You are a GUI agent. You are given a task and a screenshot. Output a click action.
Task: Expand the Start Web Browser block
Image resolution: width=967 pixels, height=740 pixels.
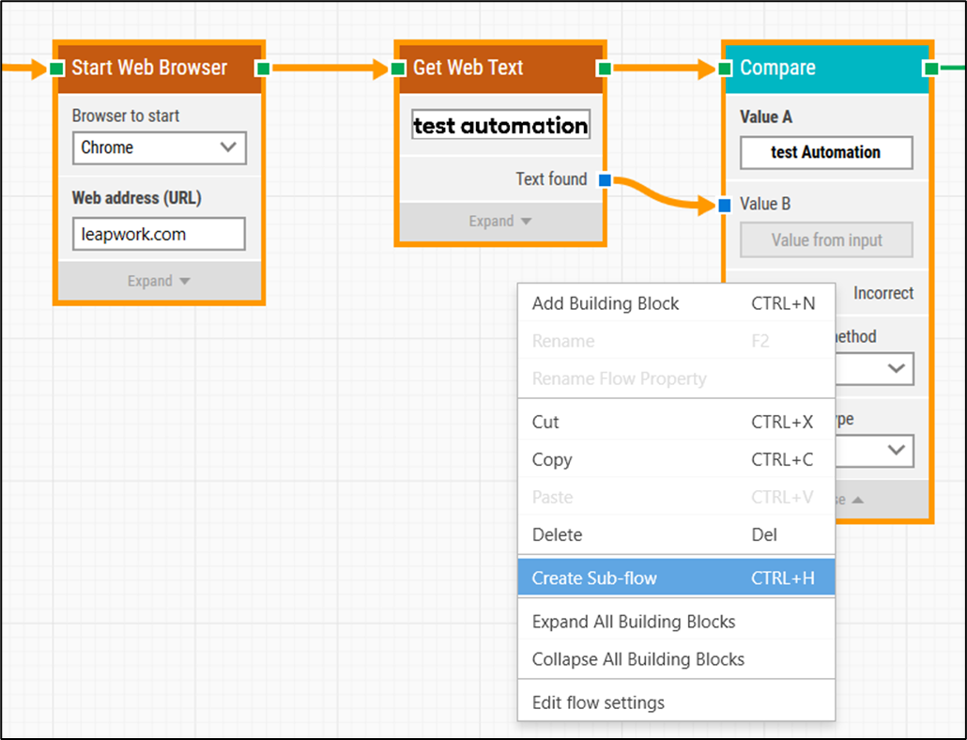pyautogui.click(x=158, y=281)
